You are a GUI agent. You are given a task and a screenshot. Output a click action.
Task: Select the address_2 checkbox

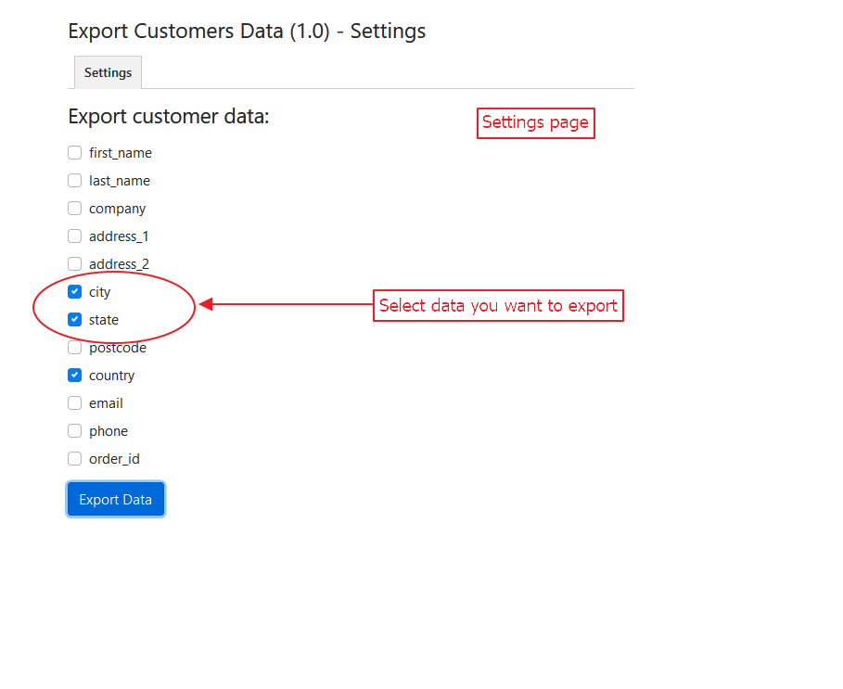click(x=75, y=264)
